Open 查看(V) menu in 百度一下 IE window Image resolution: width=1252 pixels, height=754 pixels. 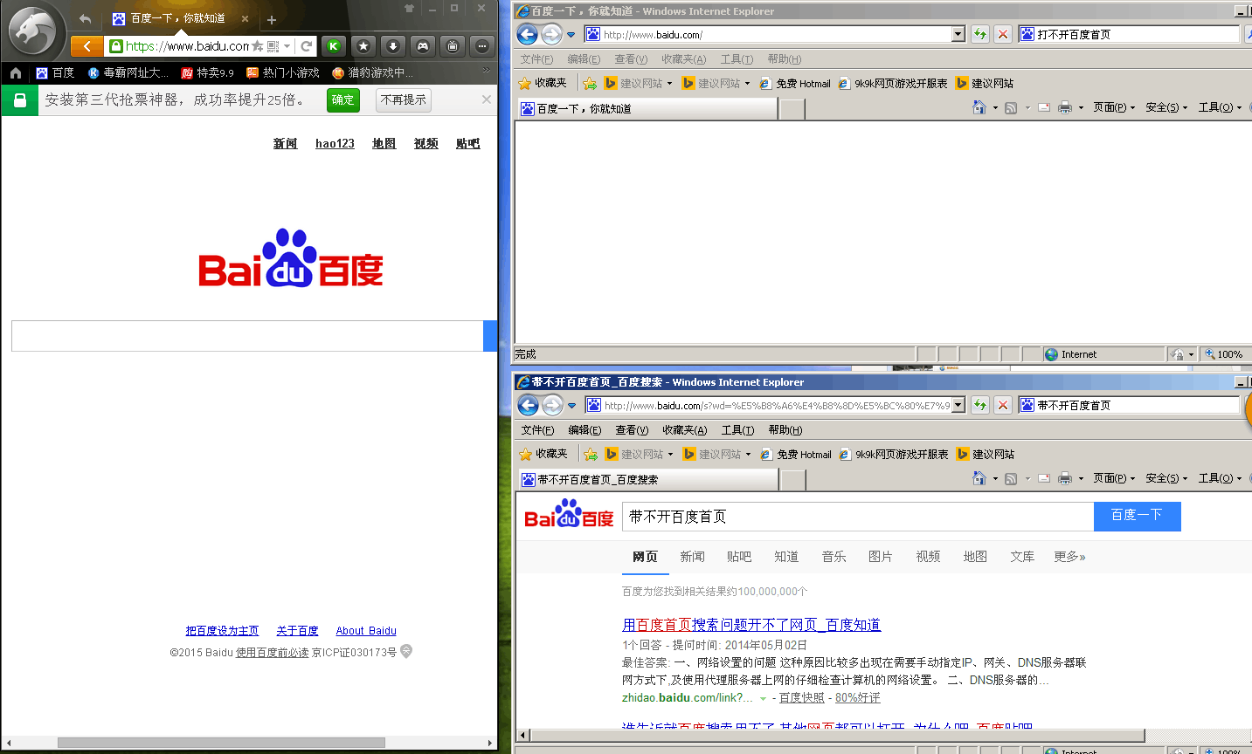[x=631, y=59]
